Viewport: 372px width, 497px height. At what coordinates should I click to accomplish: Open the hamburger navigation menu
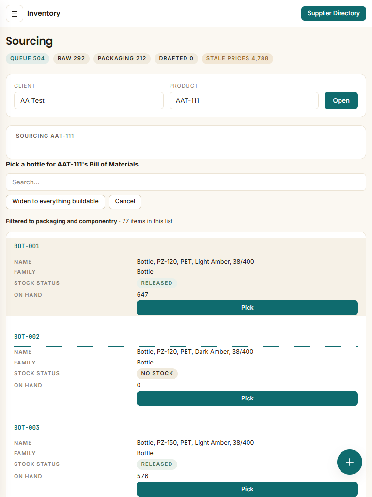pyautogui.click(x=15, y=14)
